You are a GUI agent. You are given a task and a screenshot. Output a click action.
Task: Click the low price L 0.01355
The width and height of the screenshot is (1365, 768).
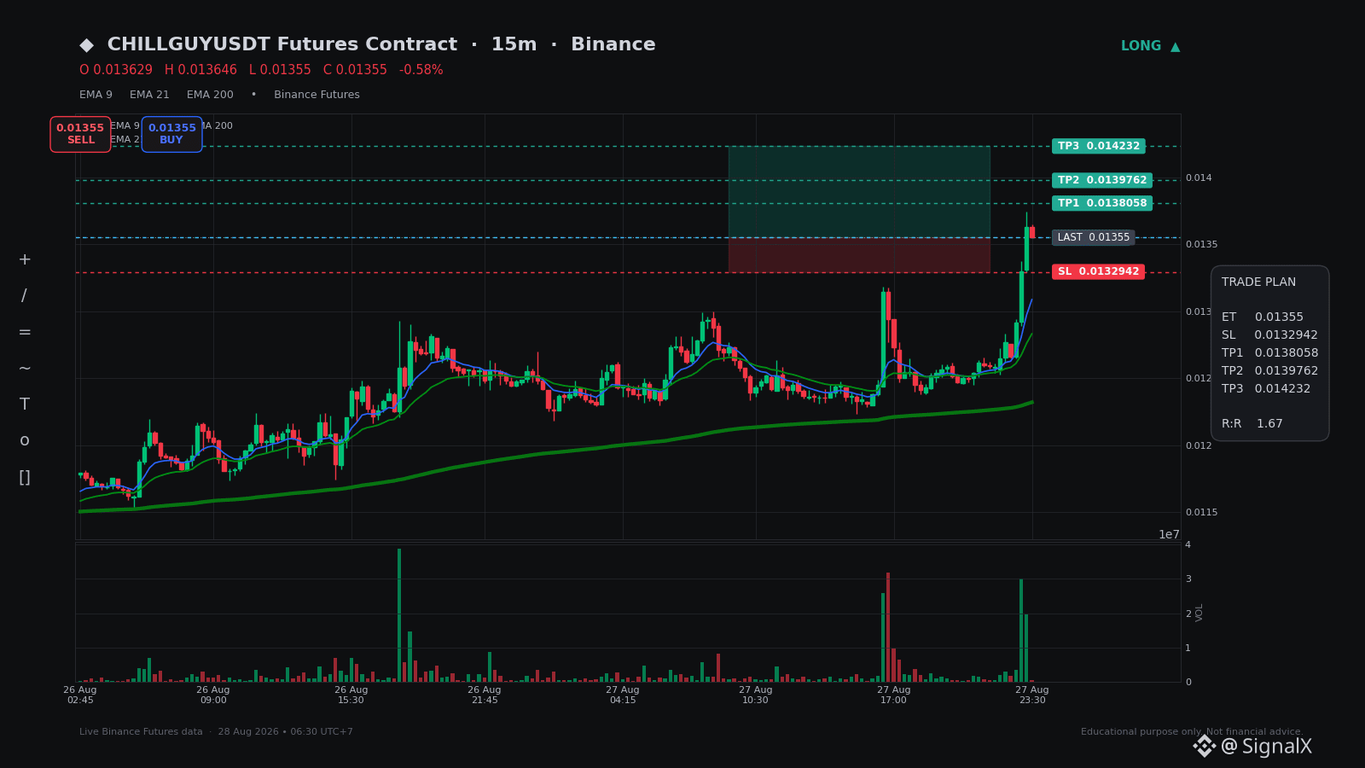[x=280, y=70]
